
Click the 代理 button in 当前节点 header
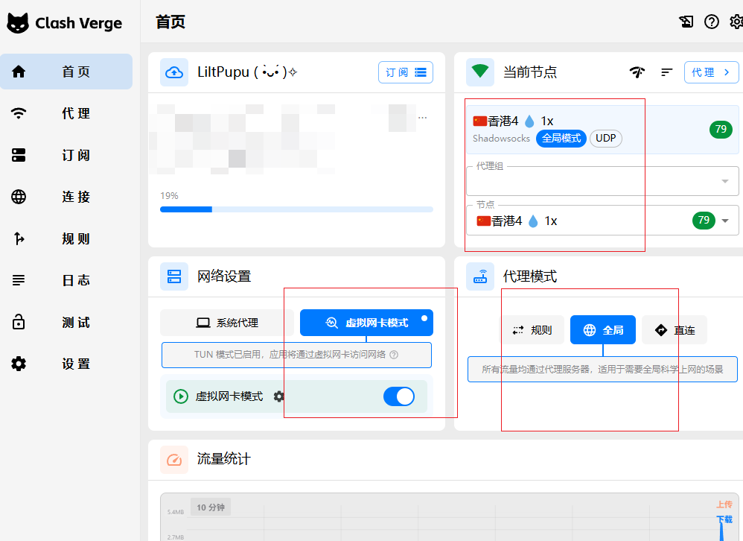[711, 72]
